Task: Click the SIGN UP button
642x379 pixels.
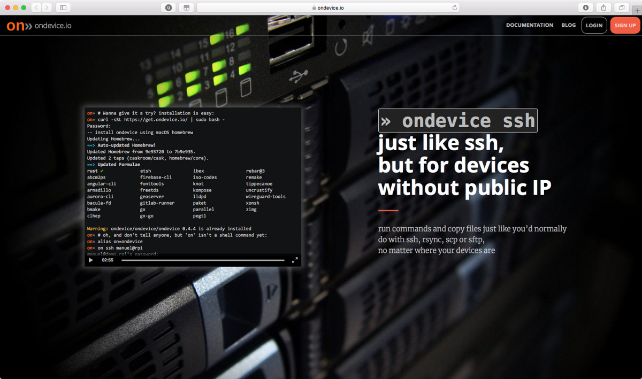Action: [625, 25]
